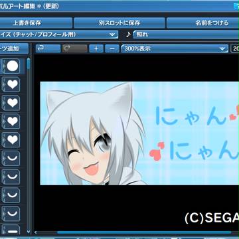
Task: Select the third heart layer part
Action: (x=11, y=121)
